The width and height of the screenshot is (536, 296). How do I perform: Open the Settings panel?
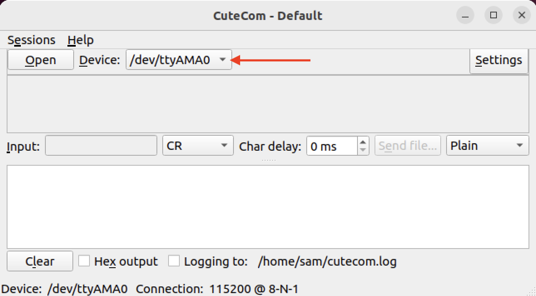click(x=499, y=60)
